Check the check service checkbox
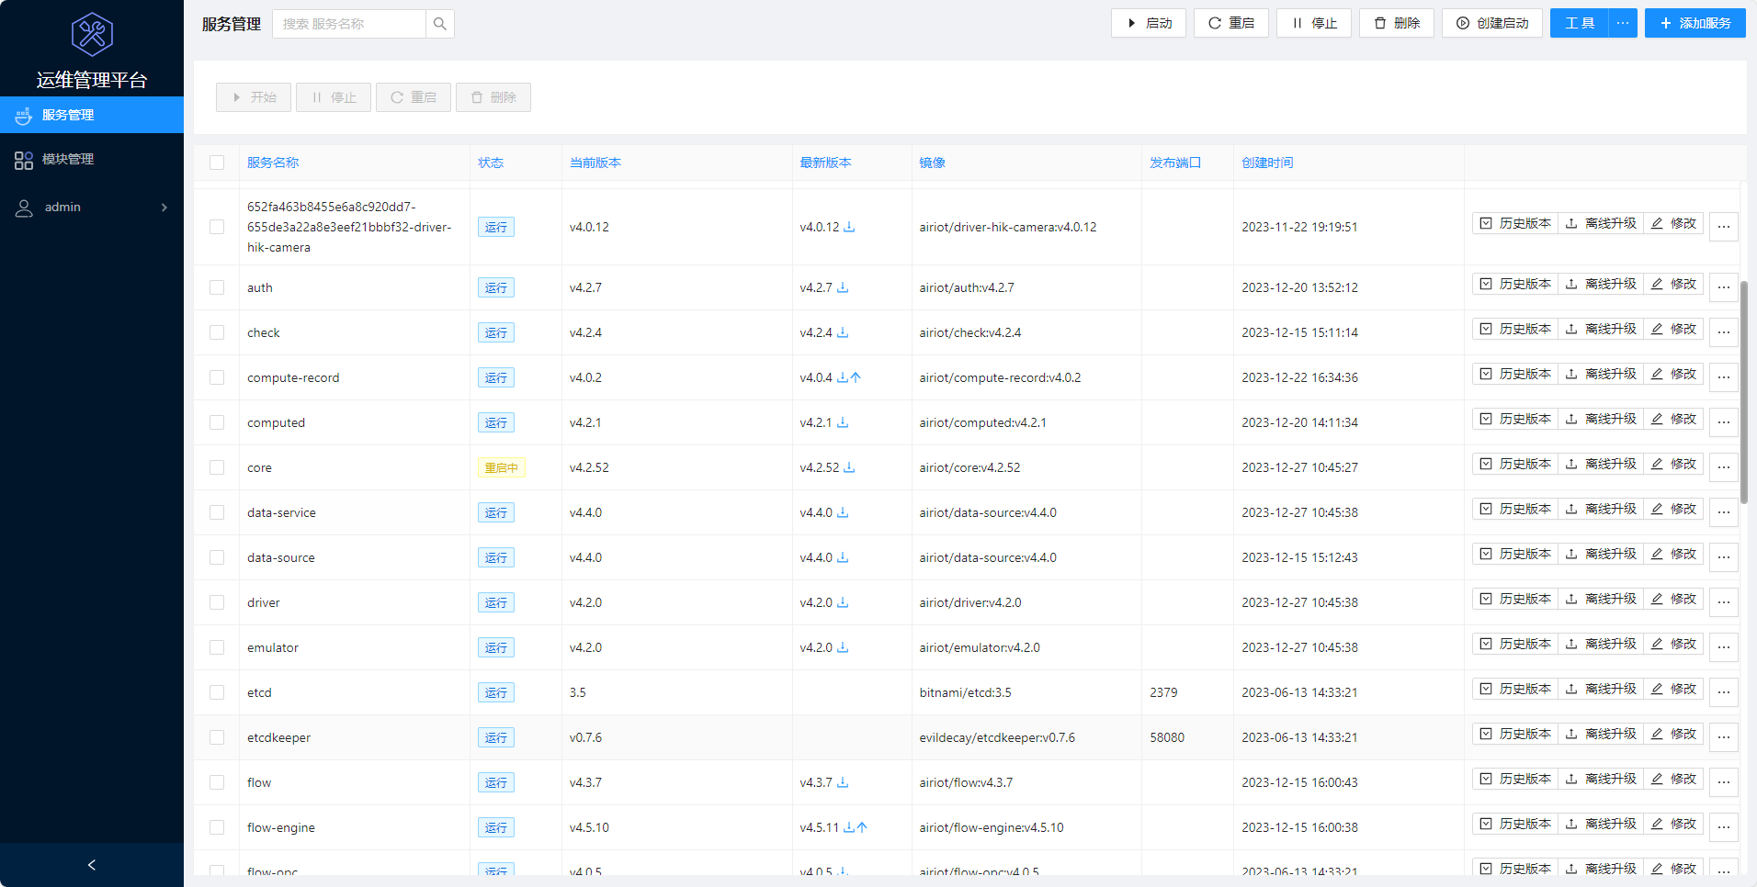The image size is (1757, 887). 217,332
